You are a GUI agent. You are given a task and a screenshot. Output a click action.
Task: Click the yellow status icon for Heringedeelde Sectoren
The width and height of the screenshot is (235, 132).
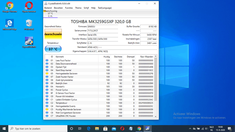(47, 73)
